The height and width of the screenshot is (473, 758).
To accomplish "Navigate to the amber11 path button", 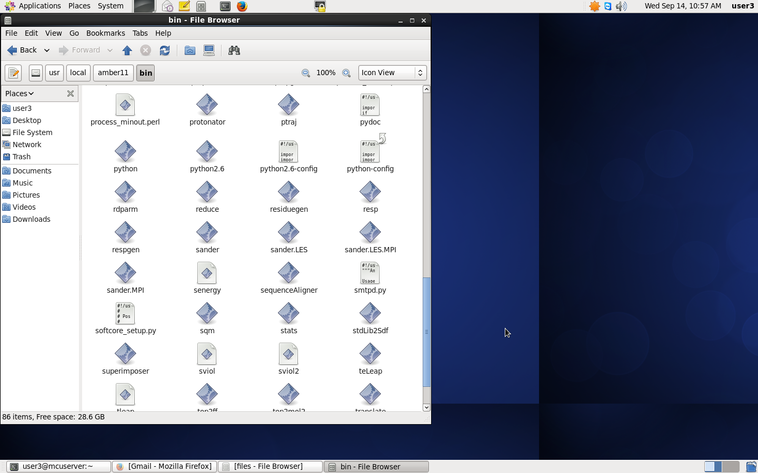I will (x=113, y=73).
